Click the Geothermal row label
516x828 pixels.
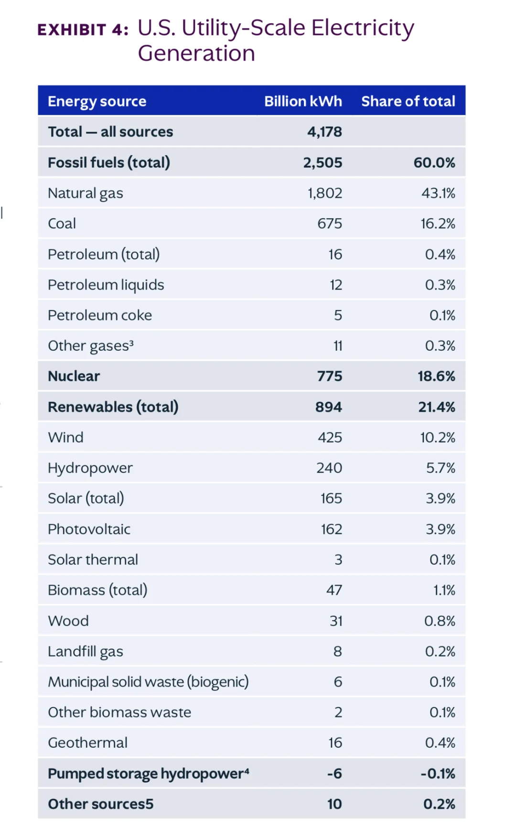coord(88,743)
